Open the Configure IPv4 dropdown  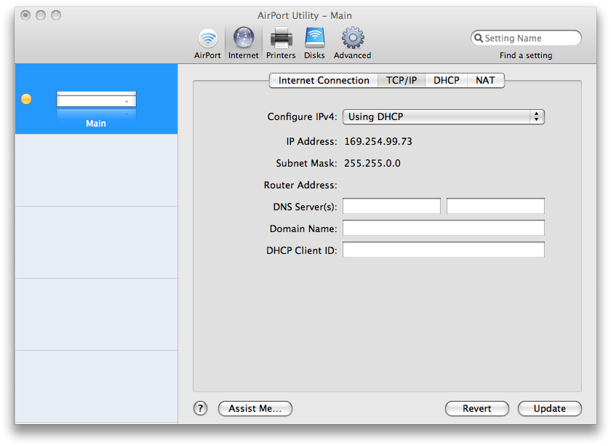click(444, 116)
